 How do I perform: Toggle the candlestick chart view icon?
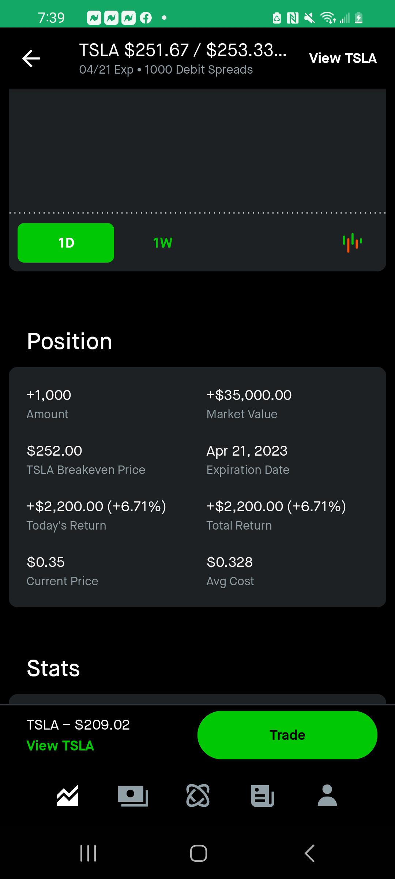[x=352, y=242]
